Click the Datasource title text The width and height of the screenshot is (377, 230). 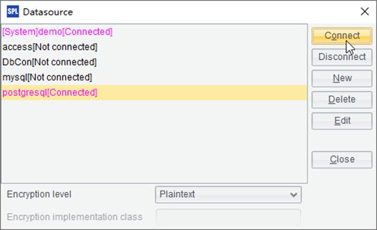pos(48,12)
